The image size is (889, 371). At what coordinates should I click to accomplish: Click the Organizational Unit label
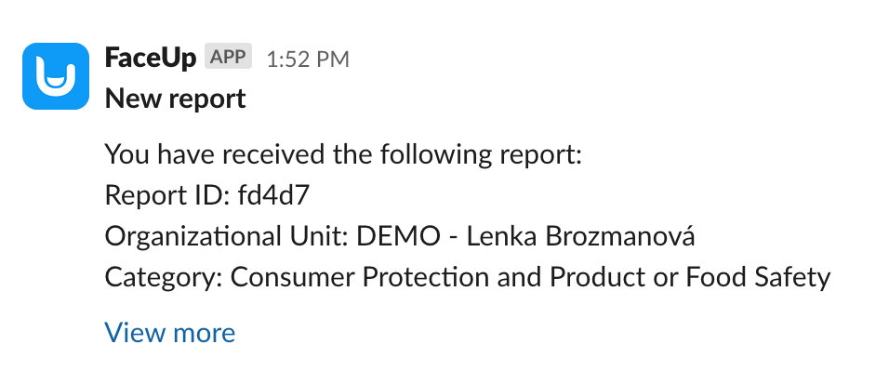tap(226, 236)
